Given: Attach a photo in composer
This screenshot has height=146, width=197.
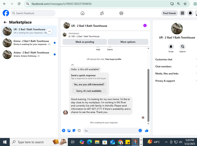Looking at the screenshot, I should [69, 131].
